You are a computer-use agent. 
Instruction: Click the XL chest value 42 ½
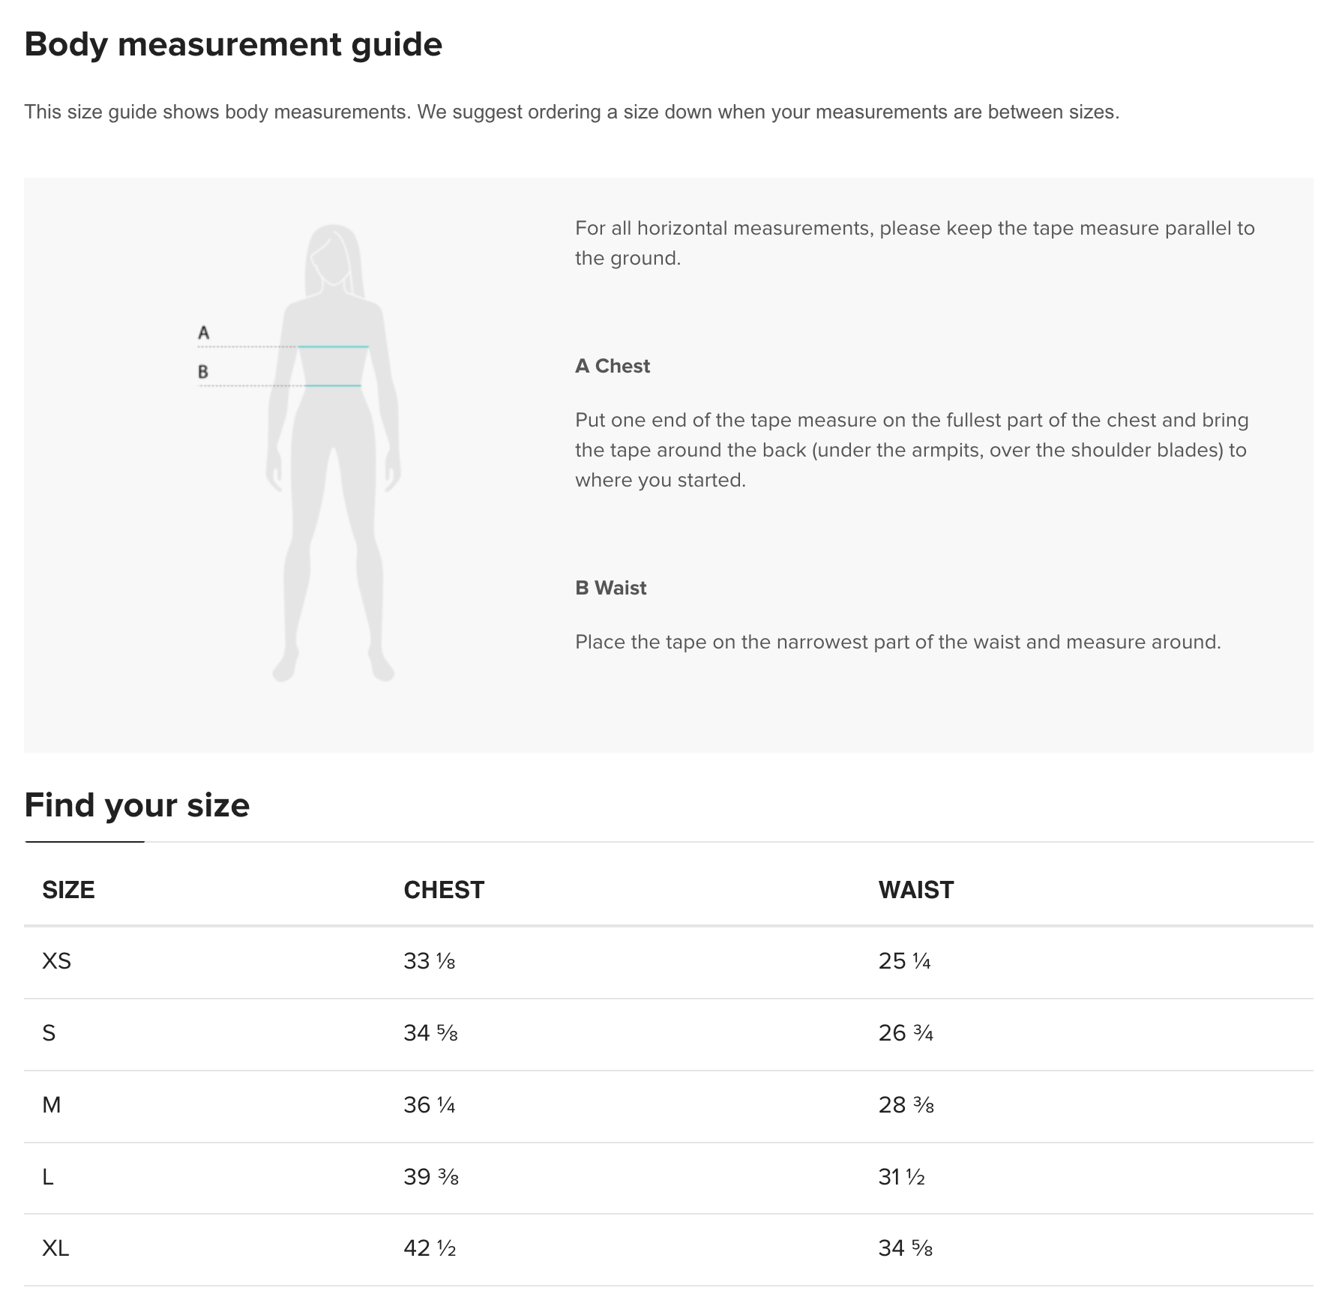click(x=430, y=1248)
